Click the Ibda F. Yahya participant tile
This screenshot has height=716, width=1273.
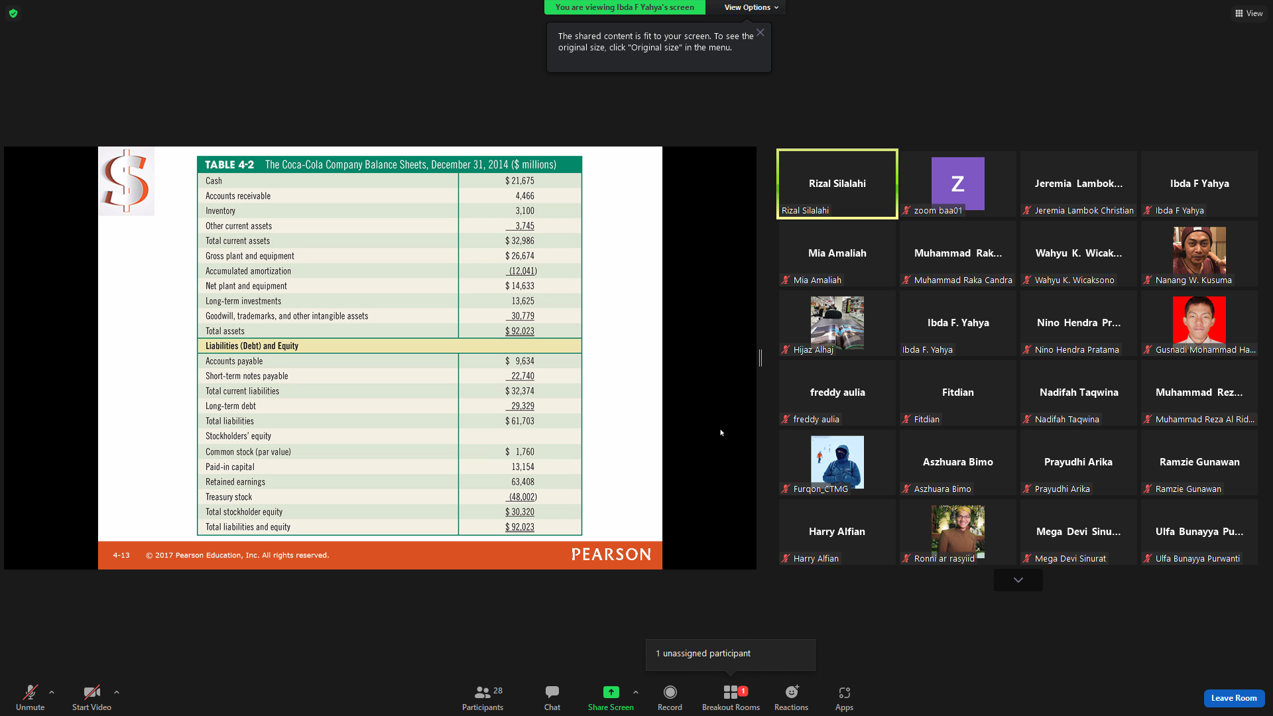(x=958, y=323)
